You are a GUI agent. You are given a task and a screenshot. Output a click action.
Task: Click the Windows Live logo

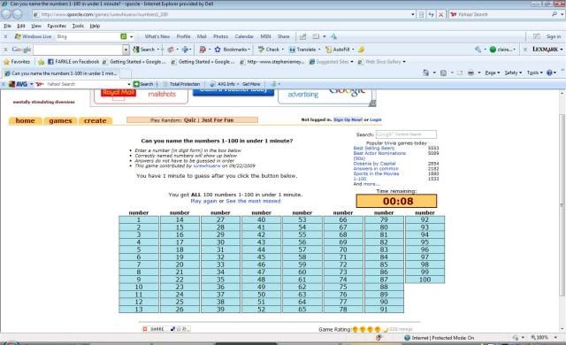click(x=34, y=36)
